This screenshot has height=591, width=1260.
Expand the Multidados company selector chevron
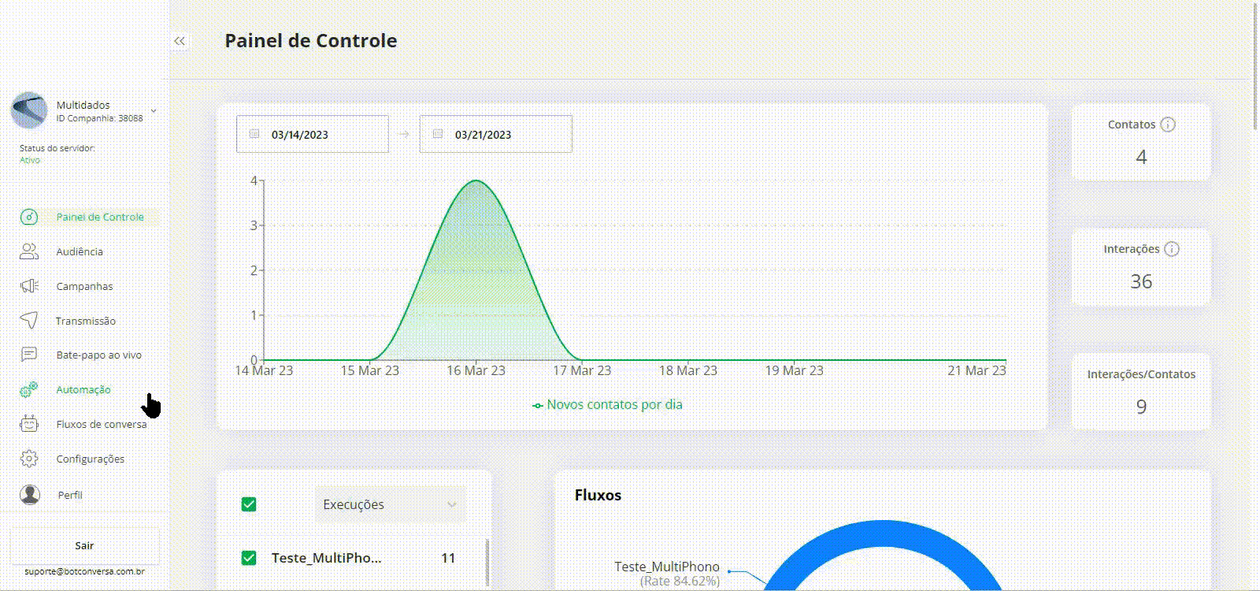point(154,111)
